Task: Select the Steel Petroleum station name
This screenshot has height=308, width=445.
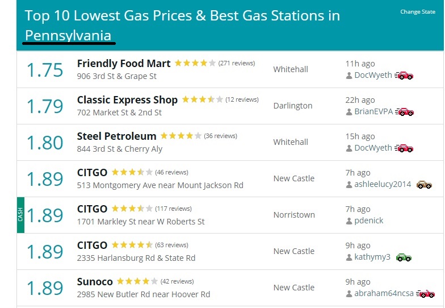Action: [117, 136]
